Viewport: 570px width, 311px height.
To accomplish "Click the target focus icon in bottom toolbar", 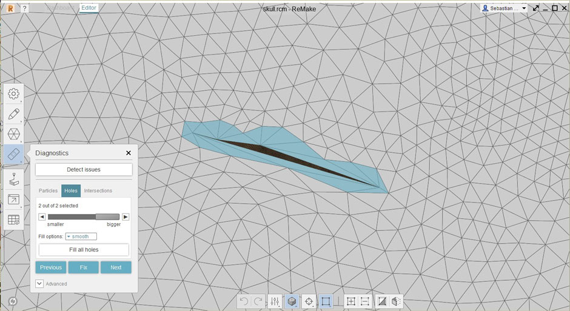I will 309,301.
